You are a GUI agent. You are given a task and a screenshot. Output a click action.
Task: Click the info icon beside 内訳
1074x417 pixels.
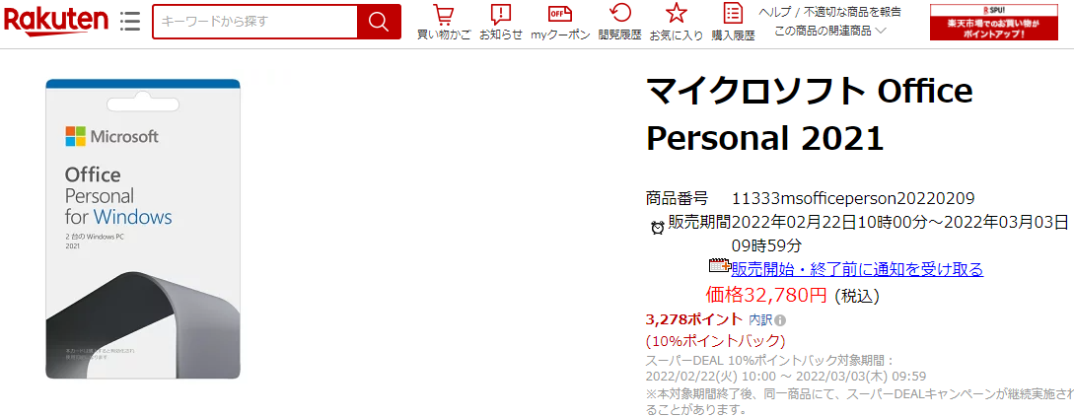coord(780,319)
